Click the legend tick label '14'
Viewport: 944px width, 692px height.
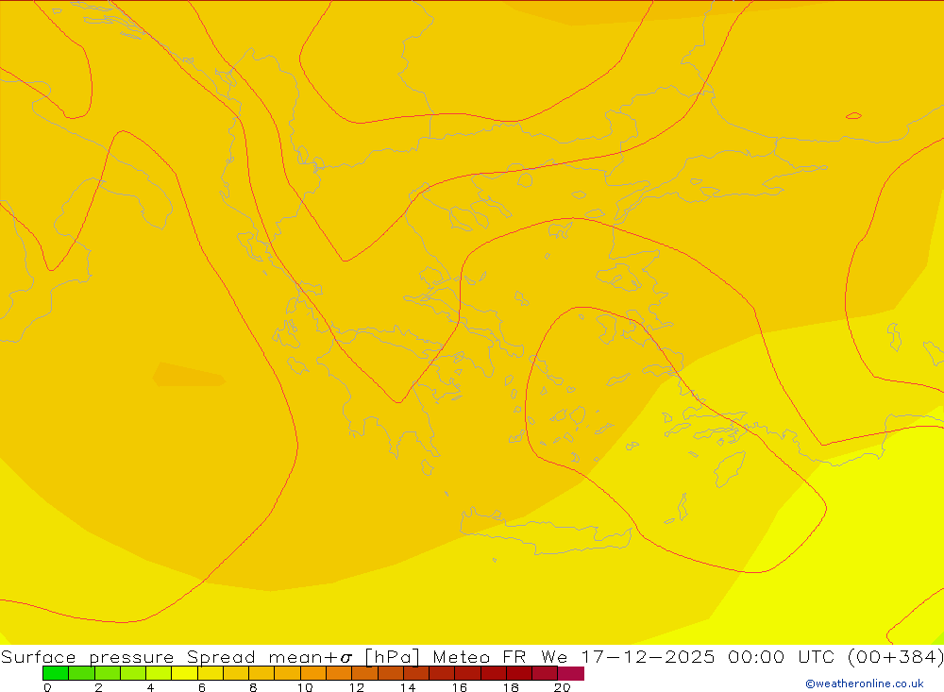[408, 687]
